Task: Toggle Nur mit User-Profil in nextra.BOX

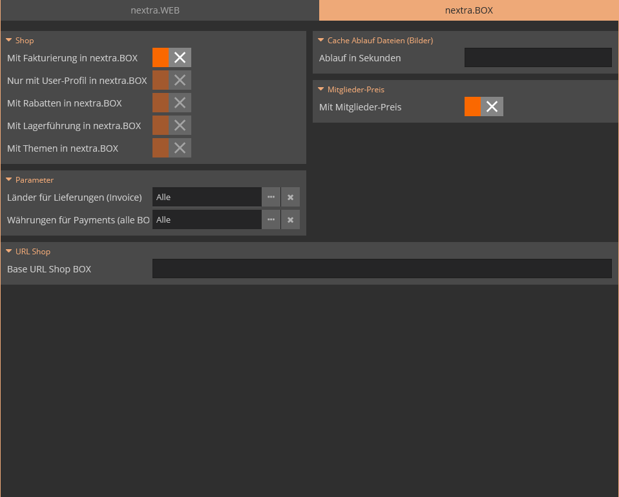Action: 162,80
